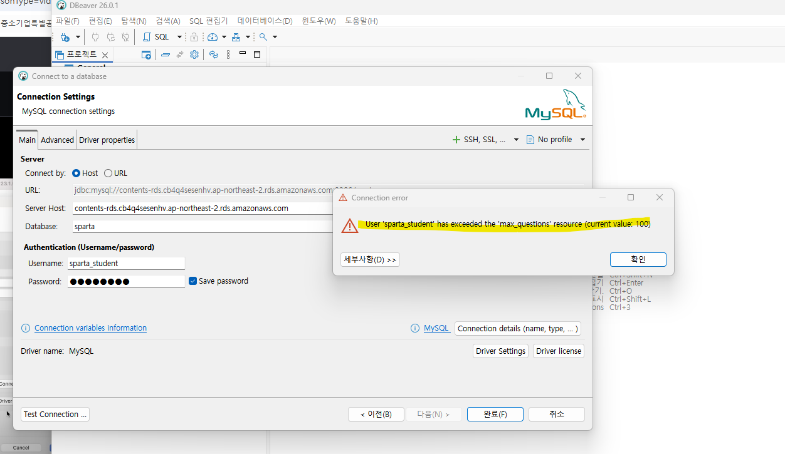785x454 pixels.
Task: Click the max_questions error message text
Action: pos(508,224)
